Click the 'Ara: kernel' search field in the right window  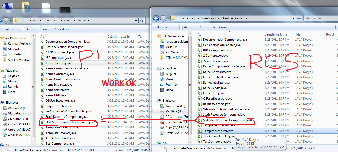click(x=321, y=18)
